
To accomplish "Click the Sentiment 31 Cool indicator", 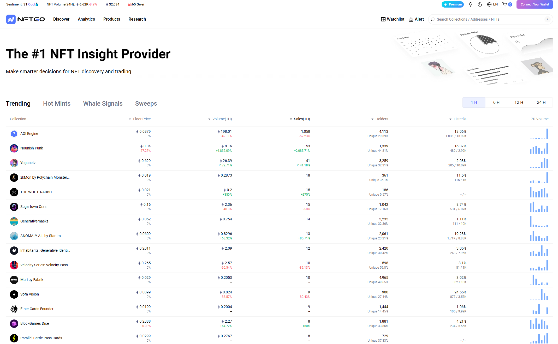I will (22, 4).
